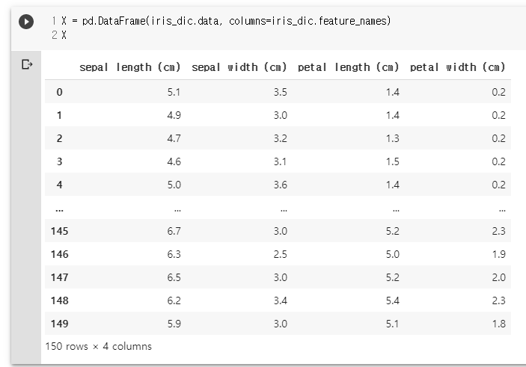Click the 'sepal width (cm)' column header
The width and height of the screenshot is (526, 367).
[x=239, y=67]
